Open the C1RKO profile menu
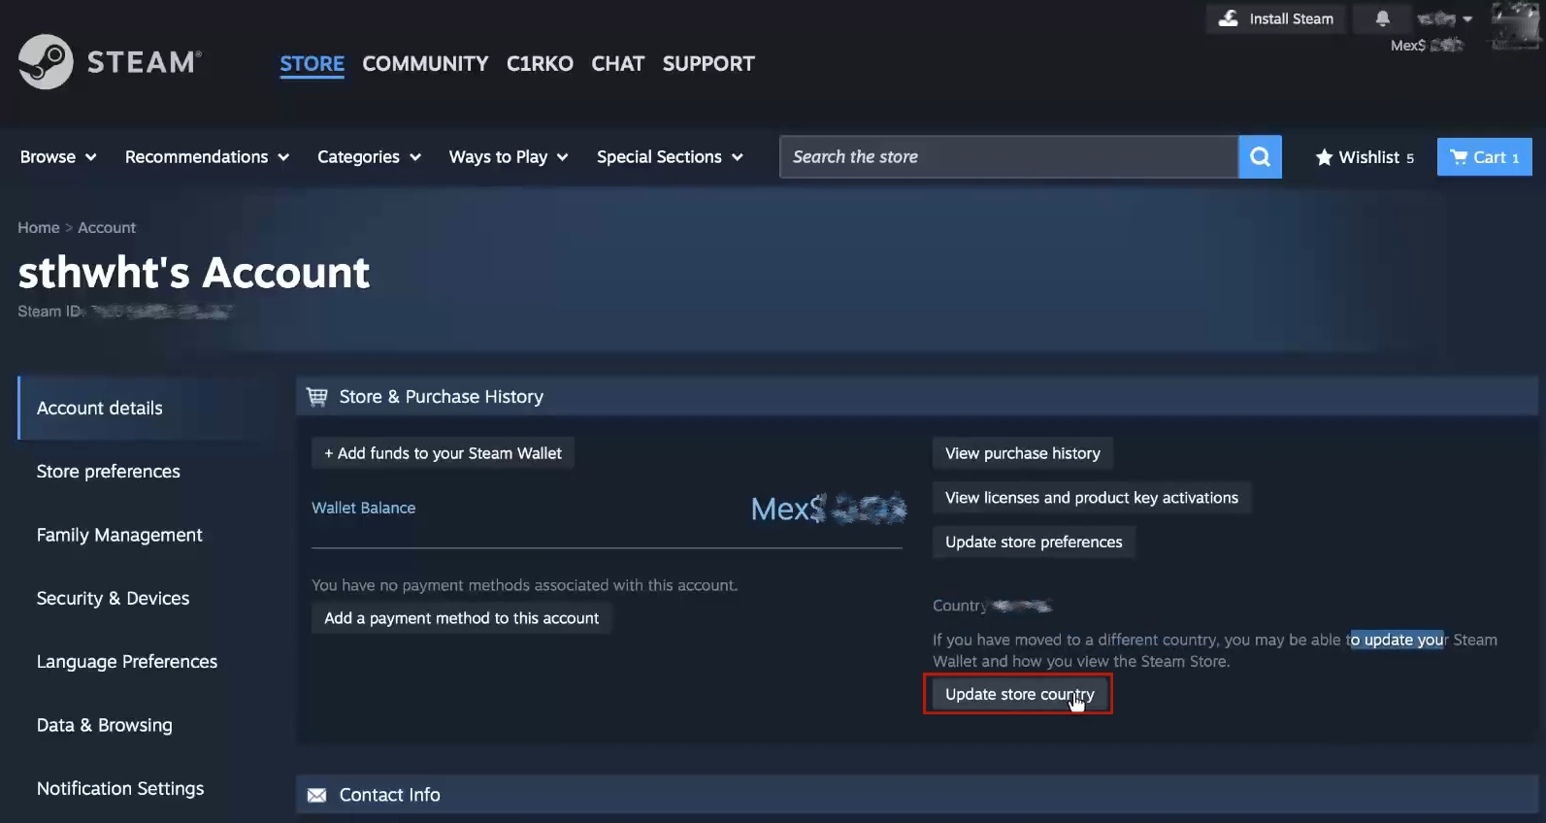 [x=540, y=64]
